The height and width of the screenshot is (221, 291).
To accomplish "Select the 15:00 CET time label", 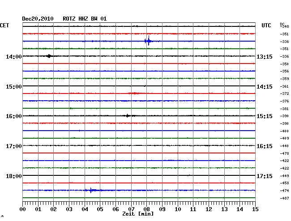I will tap(14, 87).
